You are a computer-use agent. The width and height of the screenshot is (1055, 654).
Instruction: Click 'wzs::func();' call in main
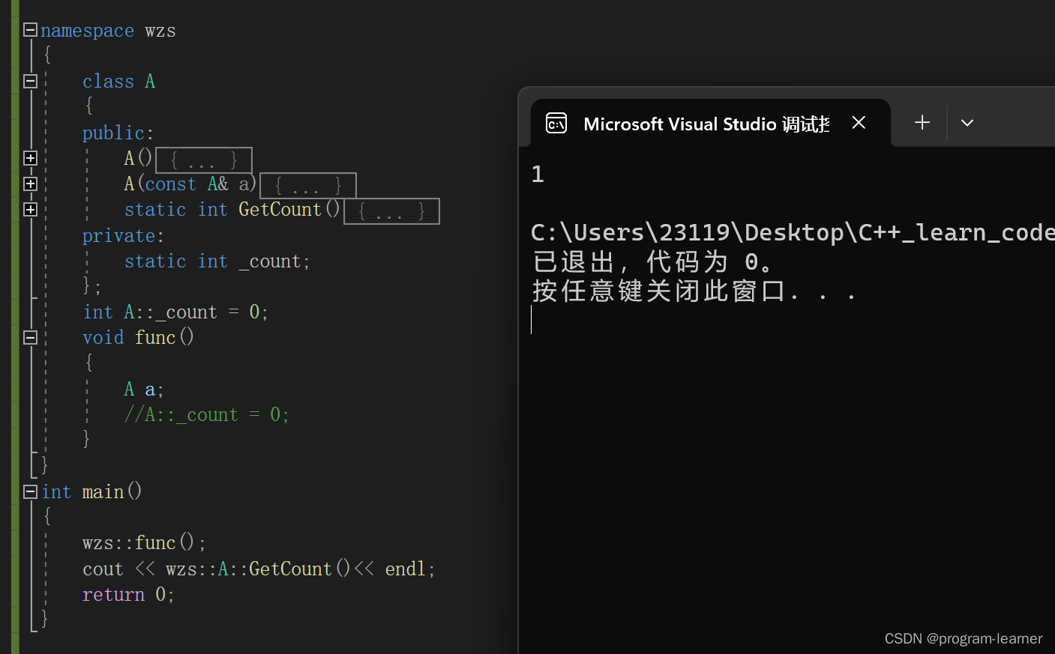point(144,543)
